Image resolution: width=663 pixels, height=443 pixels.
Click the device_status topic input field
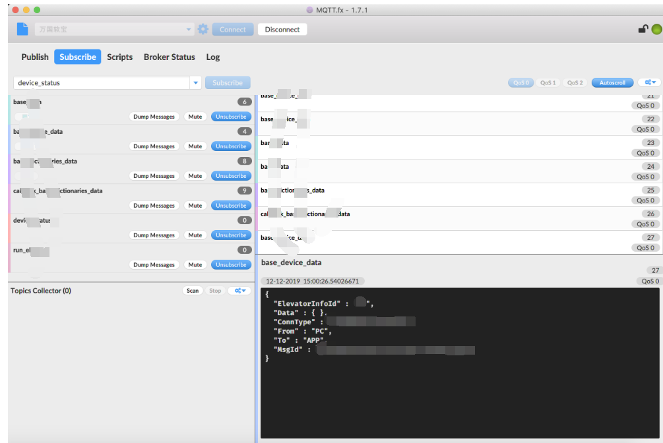[x=102, y=82]
